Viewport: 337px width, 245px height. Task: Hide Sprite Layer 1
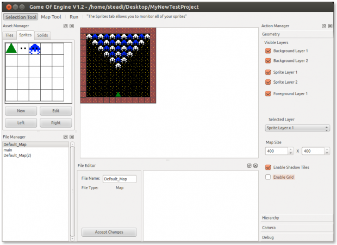click(x=268, y=72)
